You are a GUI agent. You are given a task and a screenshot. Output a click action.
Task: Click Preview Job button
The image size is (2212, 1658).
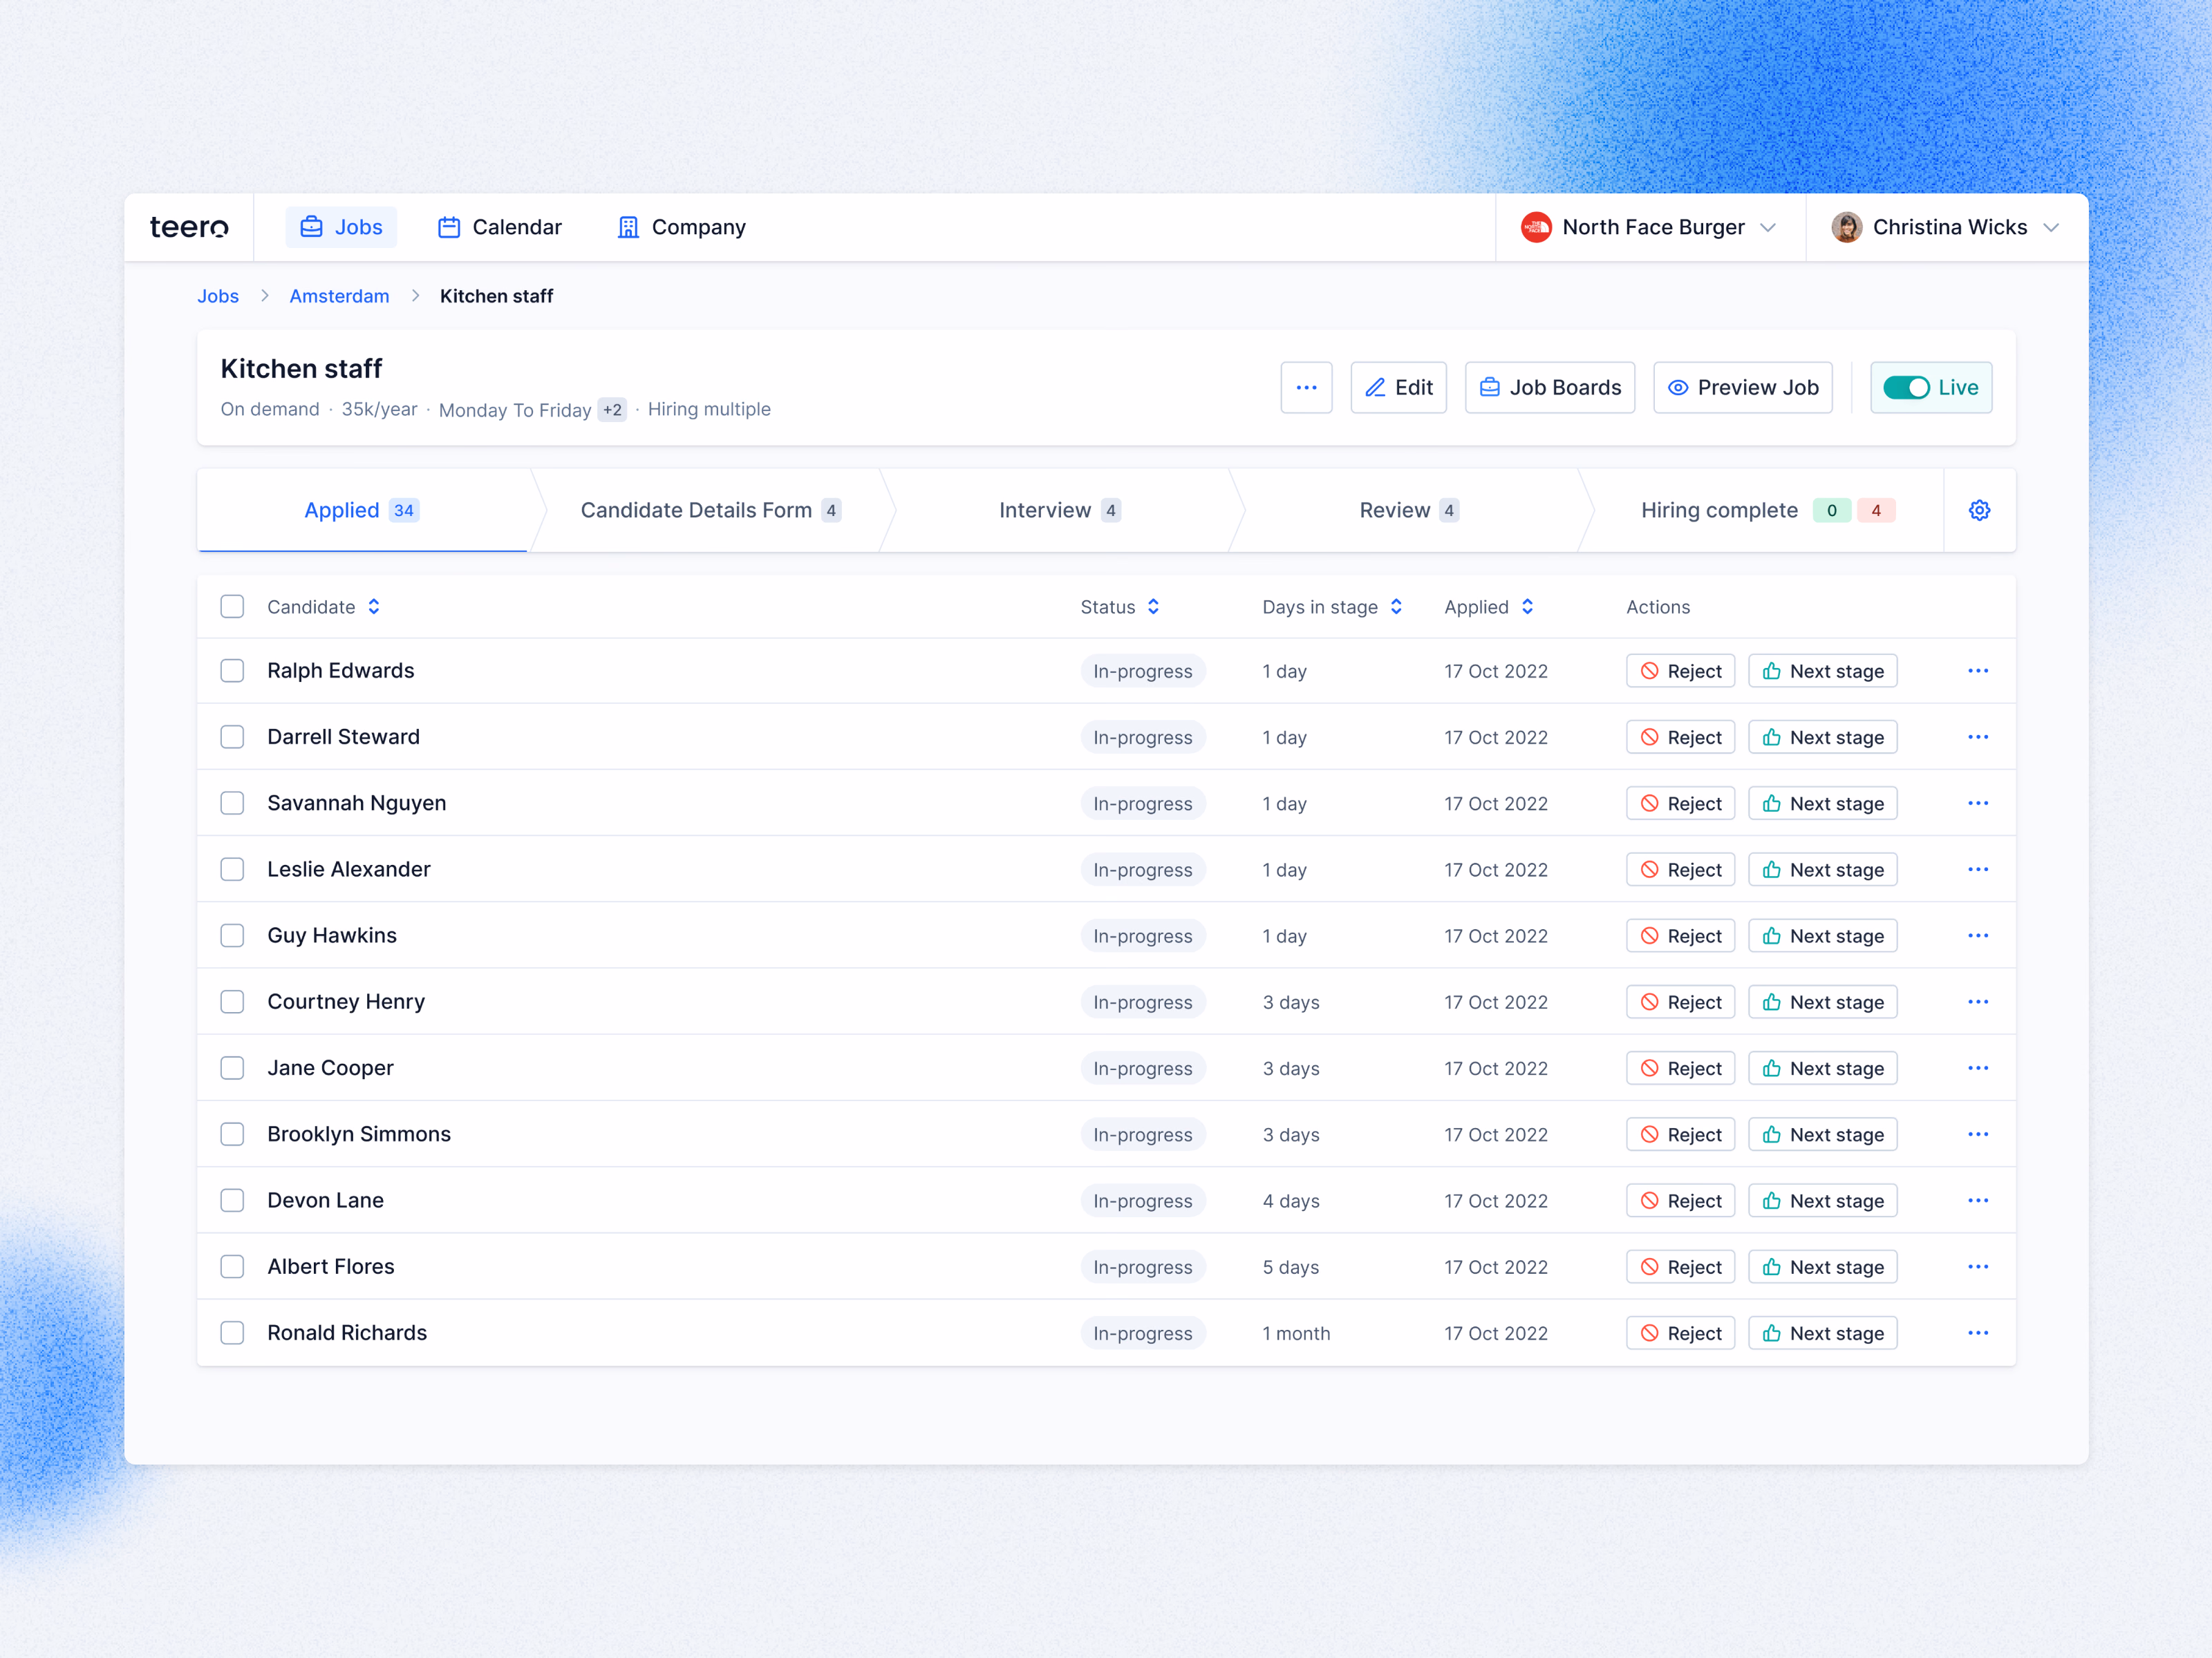point(1742,388)
